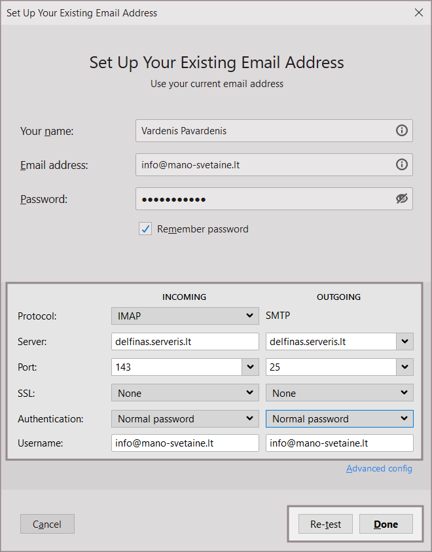Viewport: 432px width, 552px height.
Task: Cancel the email setup
Action: [47, 524]
